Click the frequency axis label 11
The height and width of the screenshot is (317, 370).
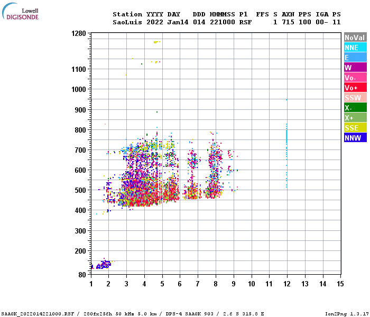click(x=269, y=284)
